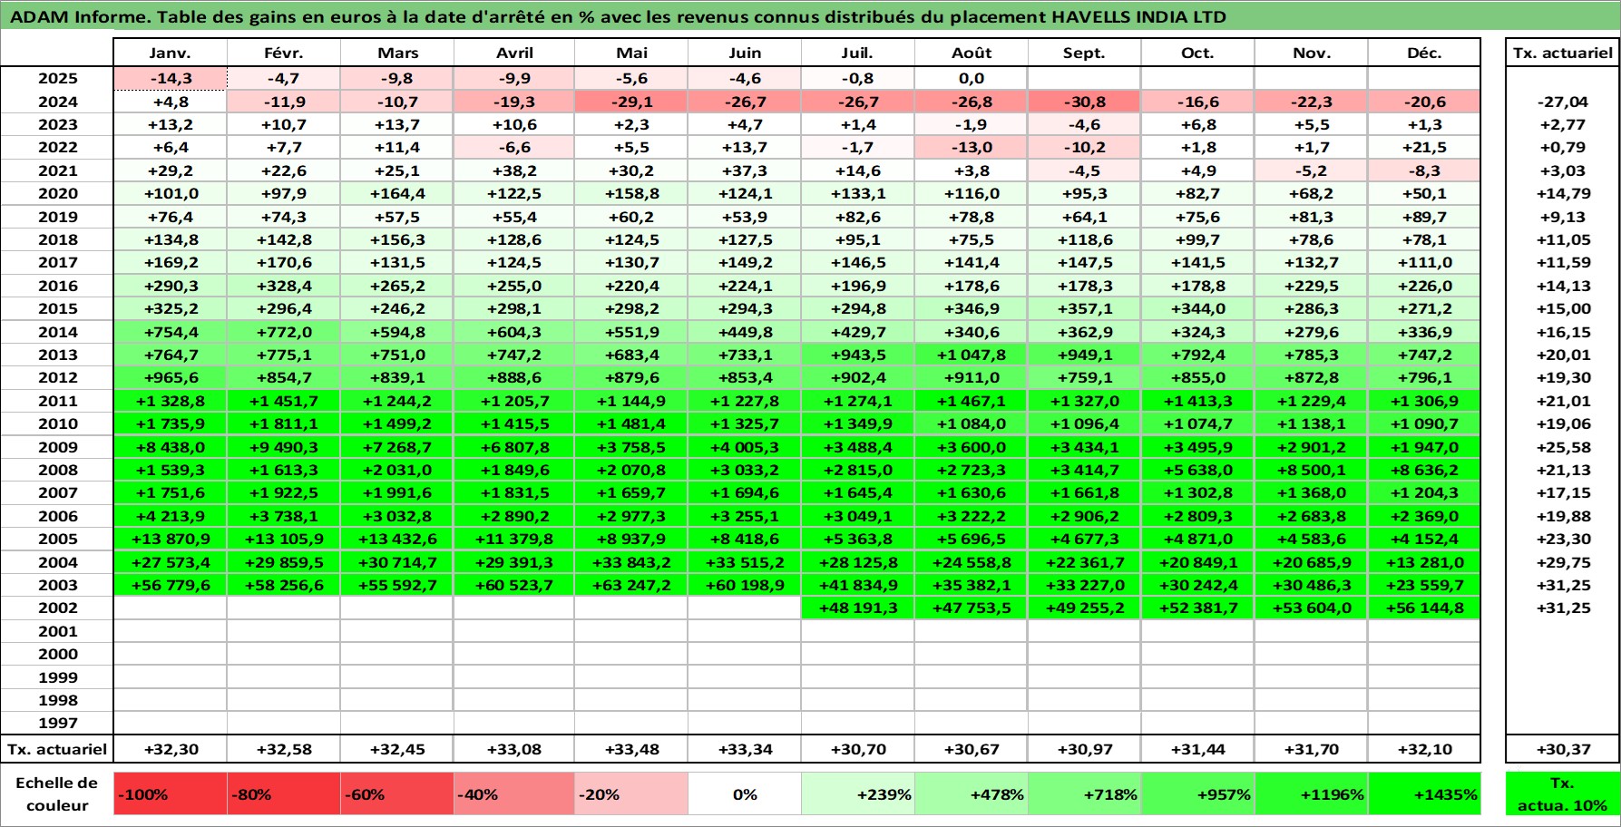Select the 'Févr.' column header
Screen dimensions: 1621x827
click(283, 53)
